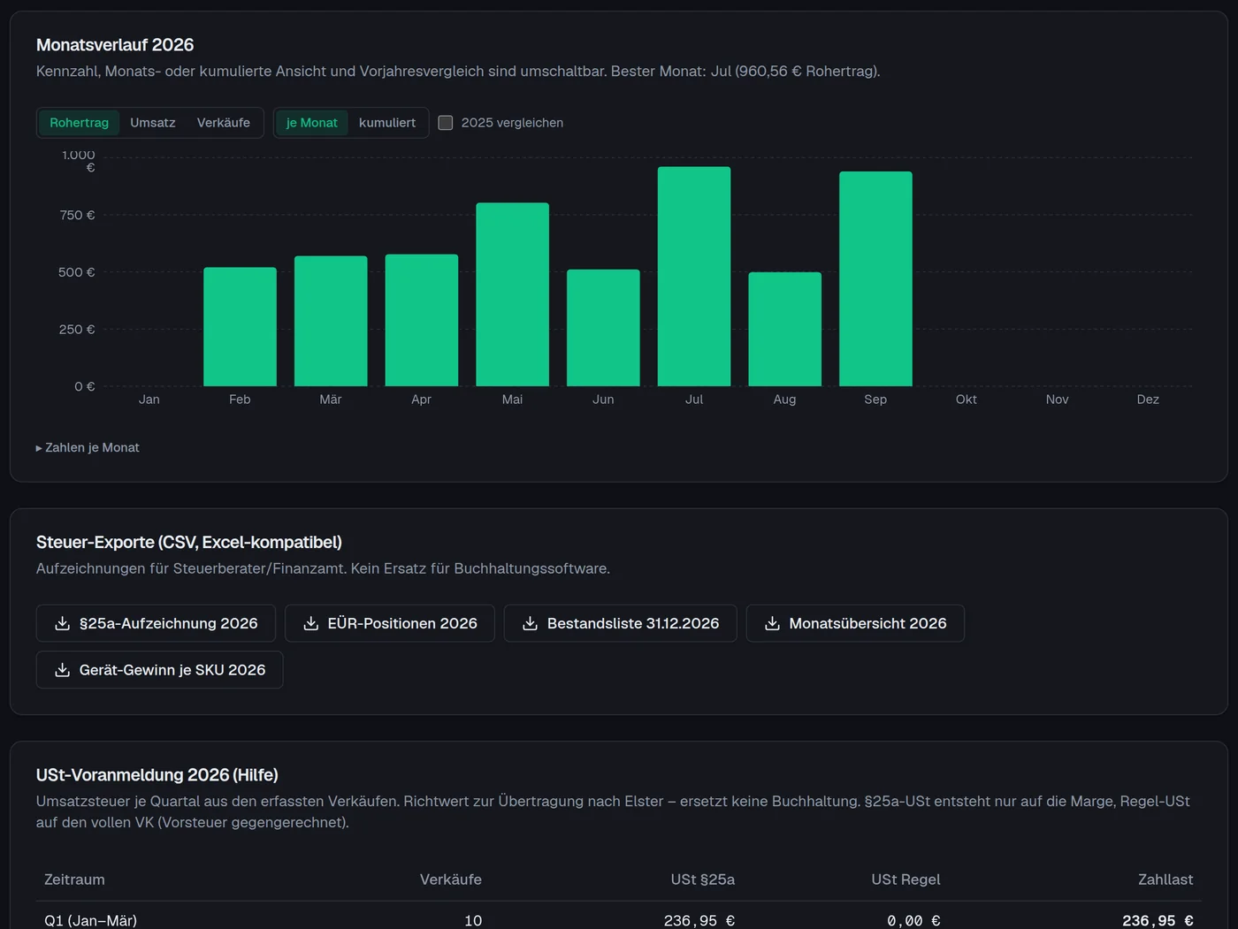The image size is (1238, 929).
Task: Click the Q1 (Jan–Mär) table row
Action: click(x=619, y=920)
